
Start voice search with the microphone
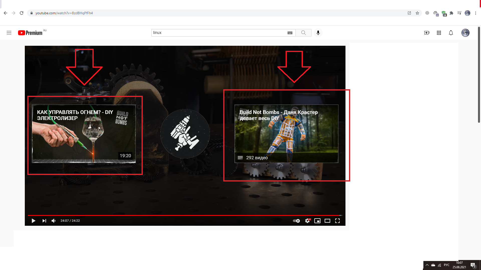(x=318, y=33)
